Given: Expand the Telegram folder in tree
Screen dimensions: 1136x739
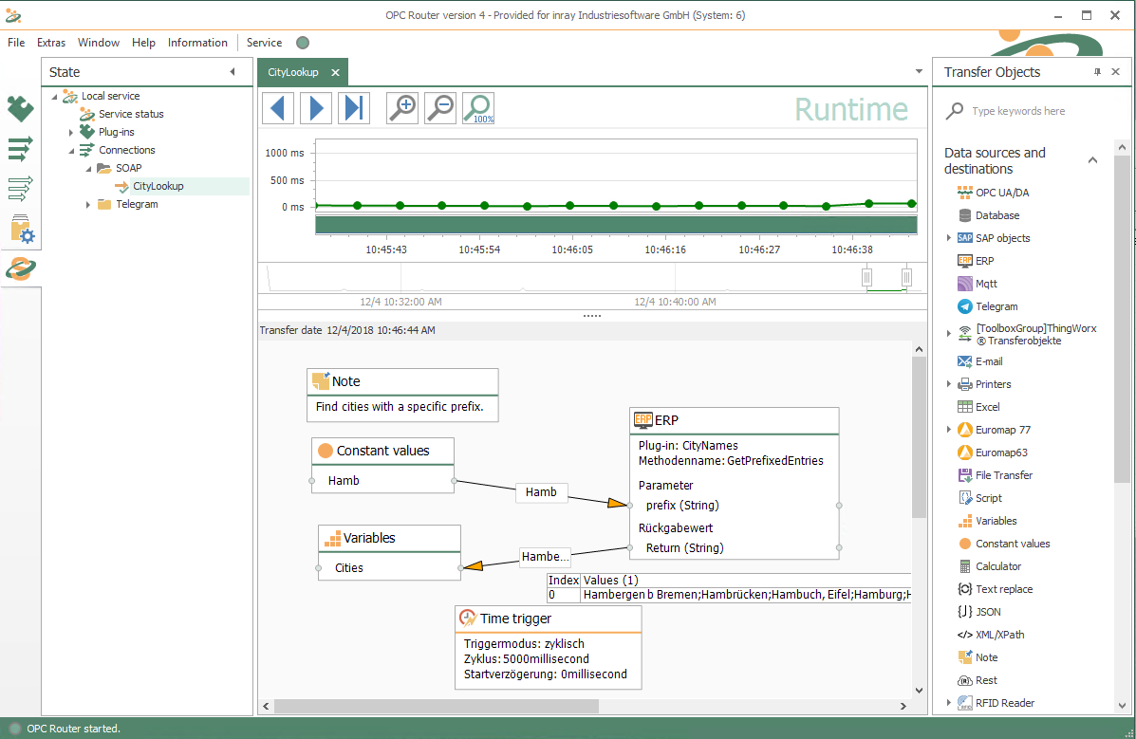Looking at the screenshot, I should [88, 204].
